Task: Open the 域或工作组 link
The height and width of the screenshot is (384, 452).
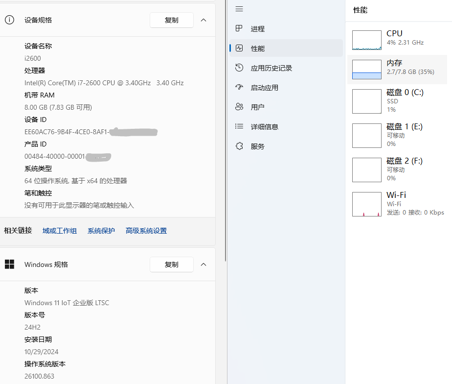Action: coord(60,231)
